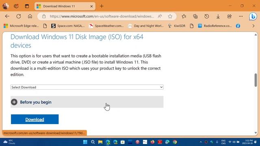Click the blue Download button
This screenshot has height=146, width=260.
coord(35,119)
